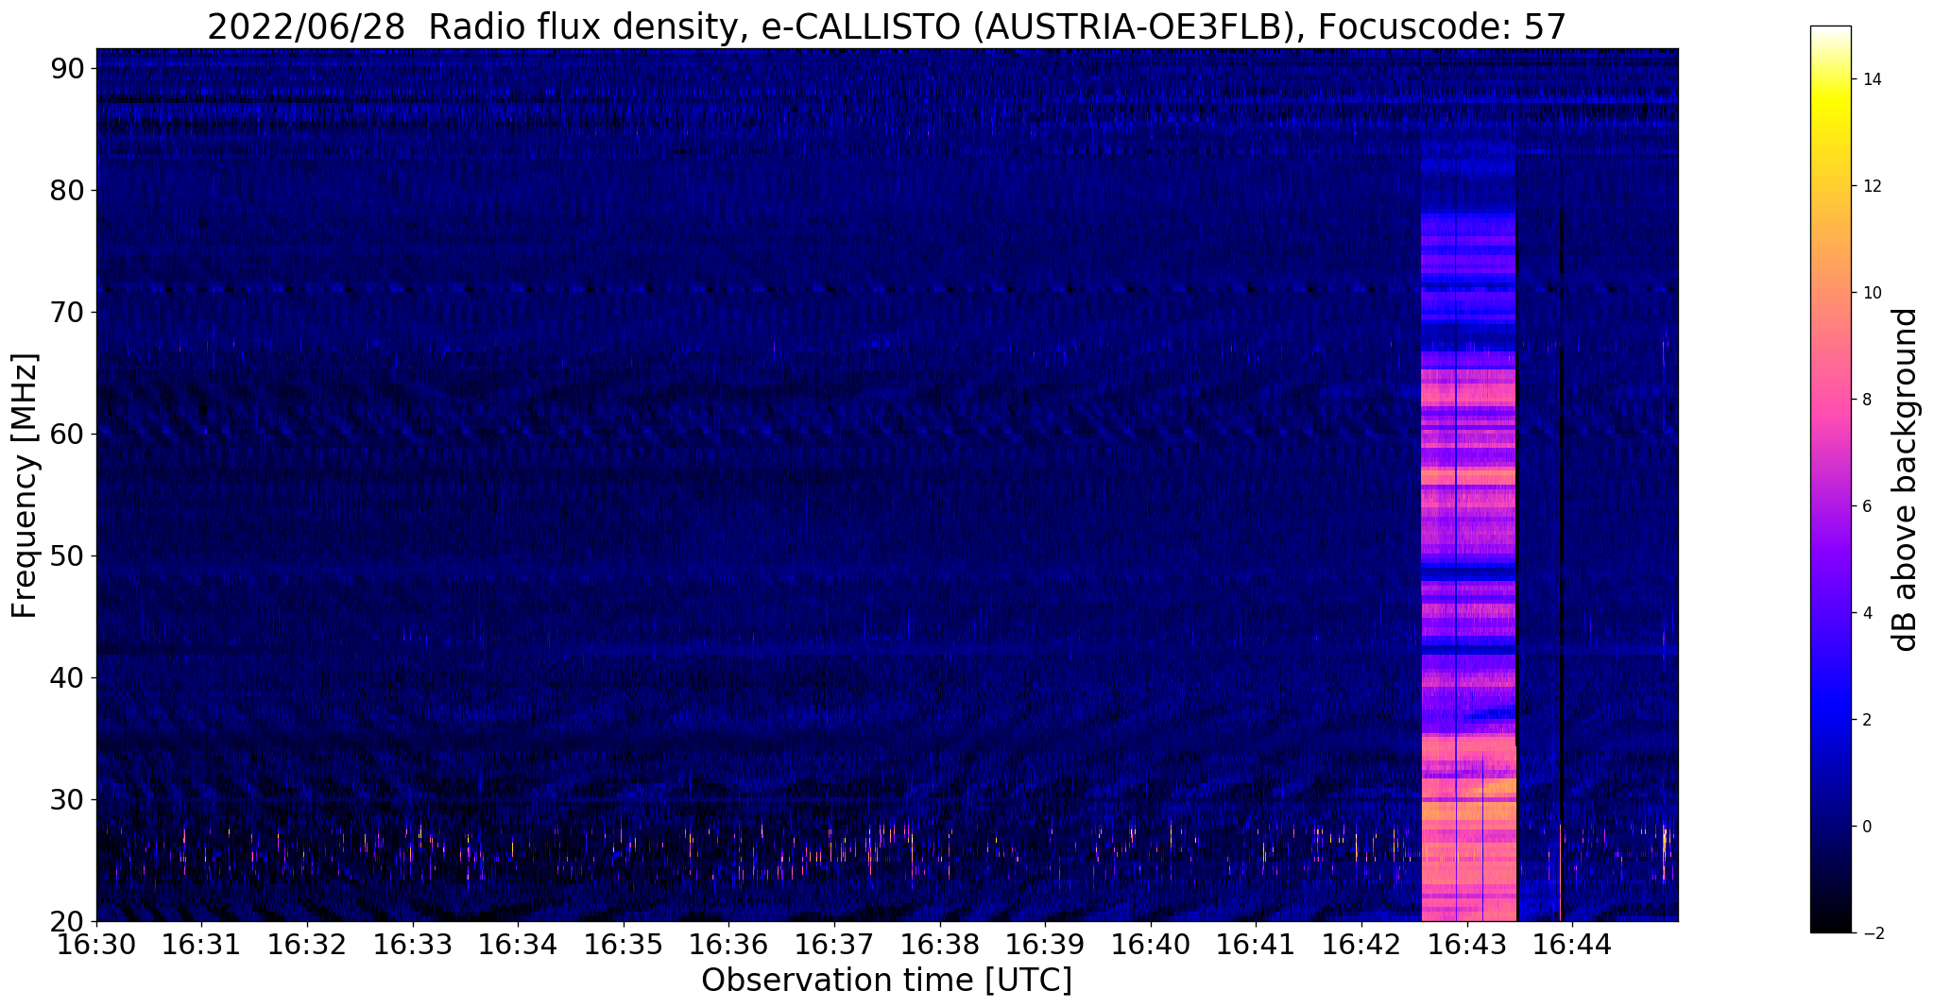Click the 16:40 time tick label
This screenshot has width=1934, height=1008.
point(1151,945)
